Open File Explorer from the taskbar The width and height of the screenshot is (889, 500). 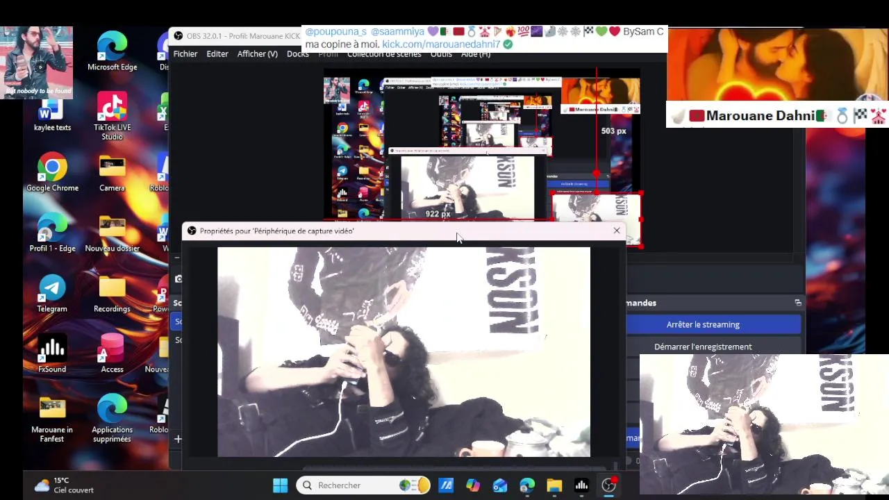pyautogui.click(x=554, y=485)
